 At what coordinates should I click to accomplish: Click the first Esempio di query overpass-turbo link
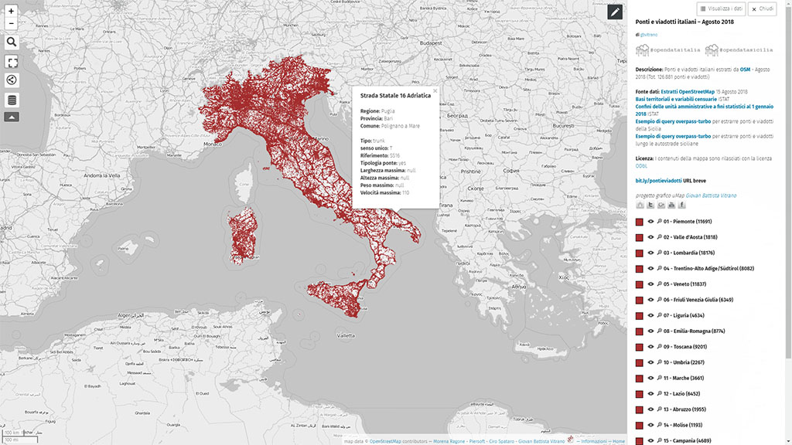pos(673,121)
